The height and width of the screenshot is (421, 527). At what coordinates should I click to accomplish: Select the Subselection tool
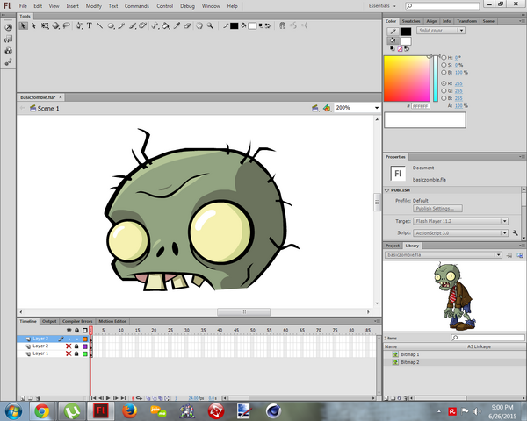pos(33,25)
